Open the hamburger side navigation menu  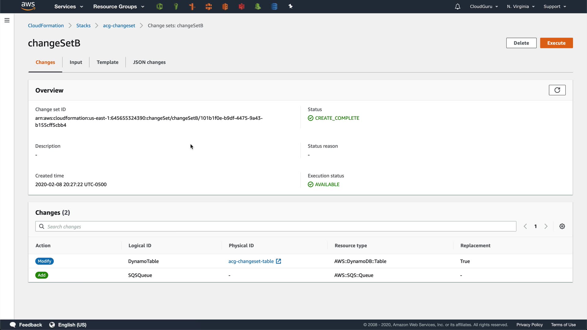coord(7,20)
